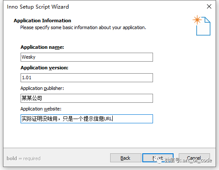Click the Application name input field
Viewport: 219px width, 170px height.
coord(87,57)
